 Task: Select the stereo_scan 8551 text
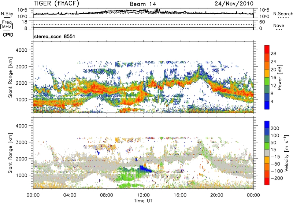coord(55,36)
